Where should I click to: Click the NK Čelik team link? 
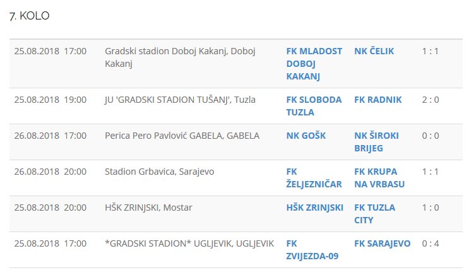[x=374, y=51]
